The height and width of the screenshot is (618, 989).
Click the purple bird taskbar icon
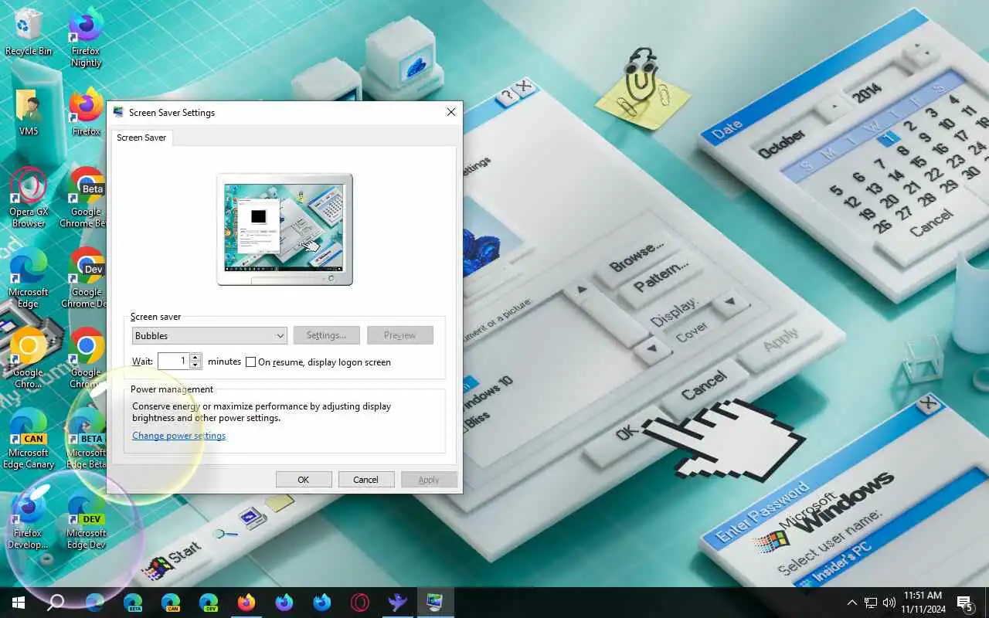pyautogui.click(x=397, y=603)
